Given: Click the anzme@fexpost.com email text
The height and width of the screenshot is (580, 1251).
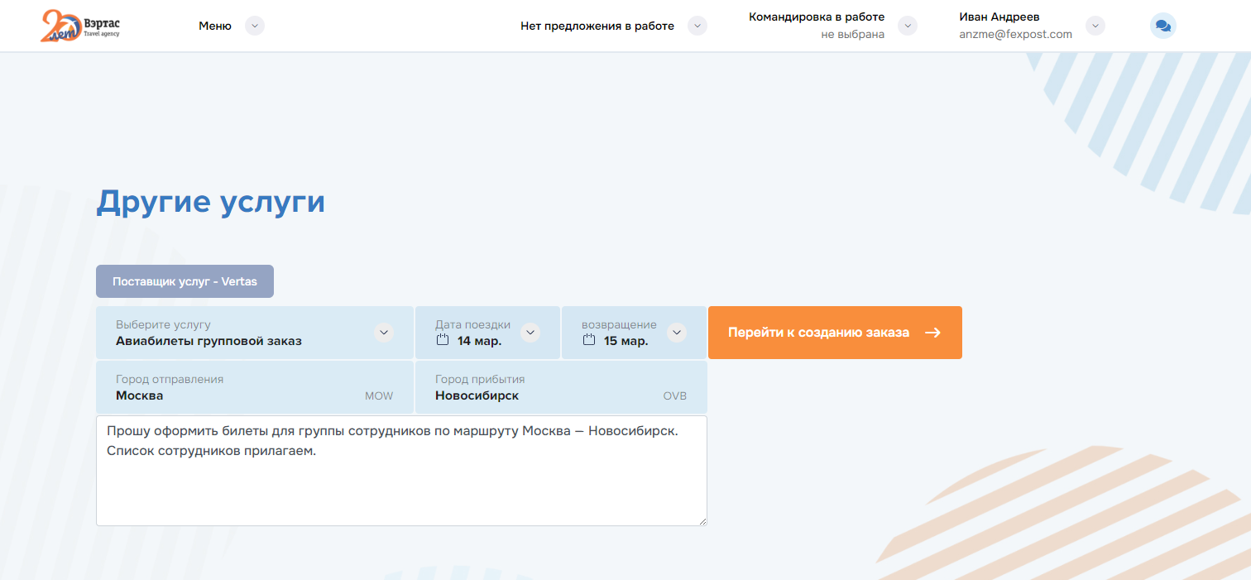Looking at the screenshot, I should click(1015, 35).
